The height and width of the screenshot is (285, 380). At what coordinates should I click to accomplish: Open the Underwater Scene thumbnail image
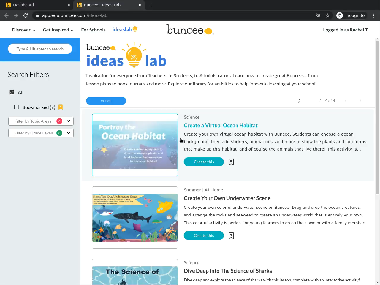click(x=135, y=218)
